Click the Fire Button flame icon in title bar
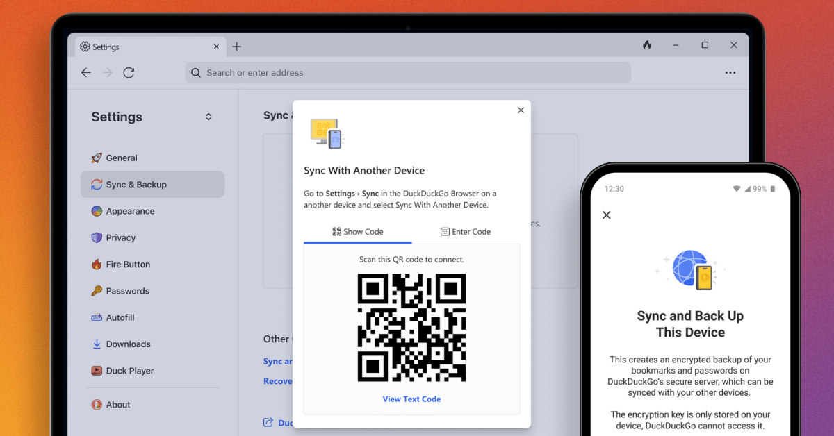 coord(647,46)
